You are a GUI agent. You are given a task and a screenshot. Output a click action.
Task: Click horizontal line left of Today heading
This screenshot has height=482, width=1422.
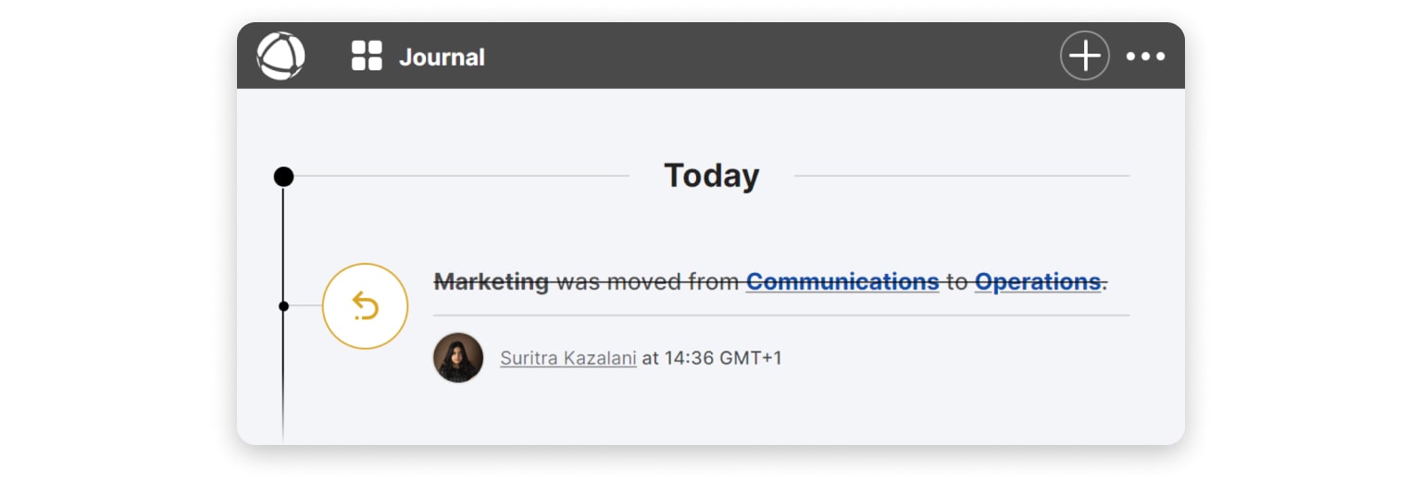(x=463, y=176)
